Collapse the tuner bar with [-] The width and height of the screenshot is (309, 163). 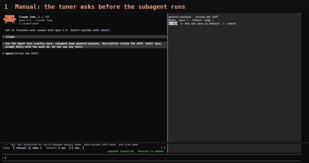[163, 148]
